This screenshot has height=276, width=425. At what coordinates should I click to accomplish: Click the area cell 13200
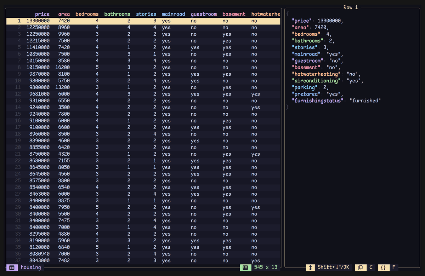coord(63,87)
